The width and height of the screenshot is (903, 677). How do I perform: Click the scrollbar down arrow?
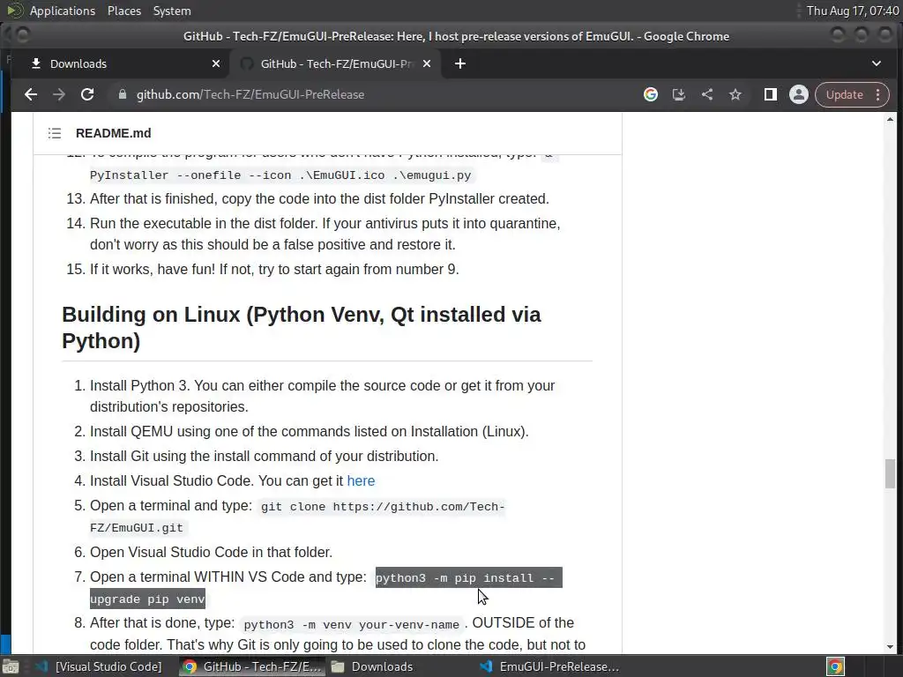891,646
